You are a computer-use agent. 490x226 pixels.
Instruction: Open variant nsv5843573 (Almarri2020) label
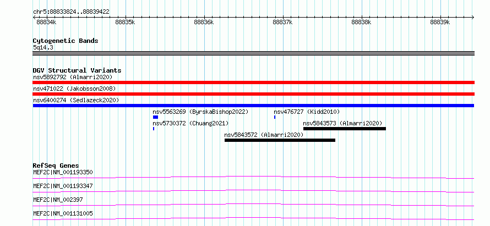tap(342, 123)
